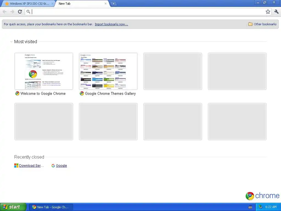Click the system tray network icon
281x211 pixels.
click(x=261, y=207)
